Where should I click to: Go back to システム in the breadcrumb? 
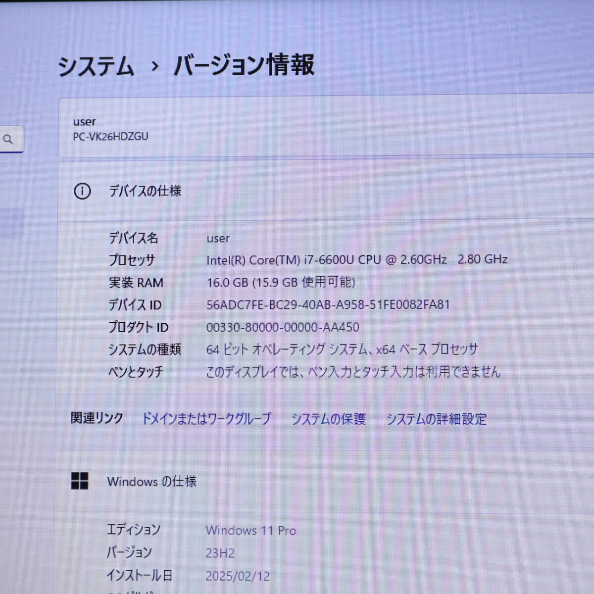[x=96, y=66]
